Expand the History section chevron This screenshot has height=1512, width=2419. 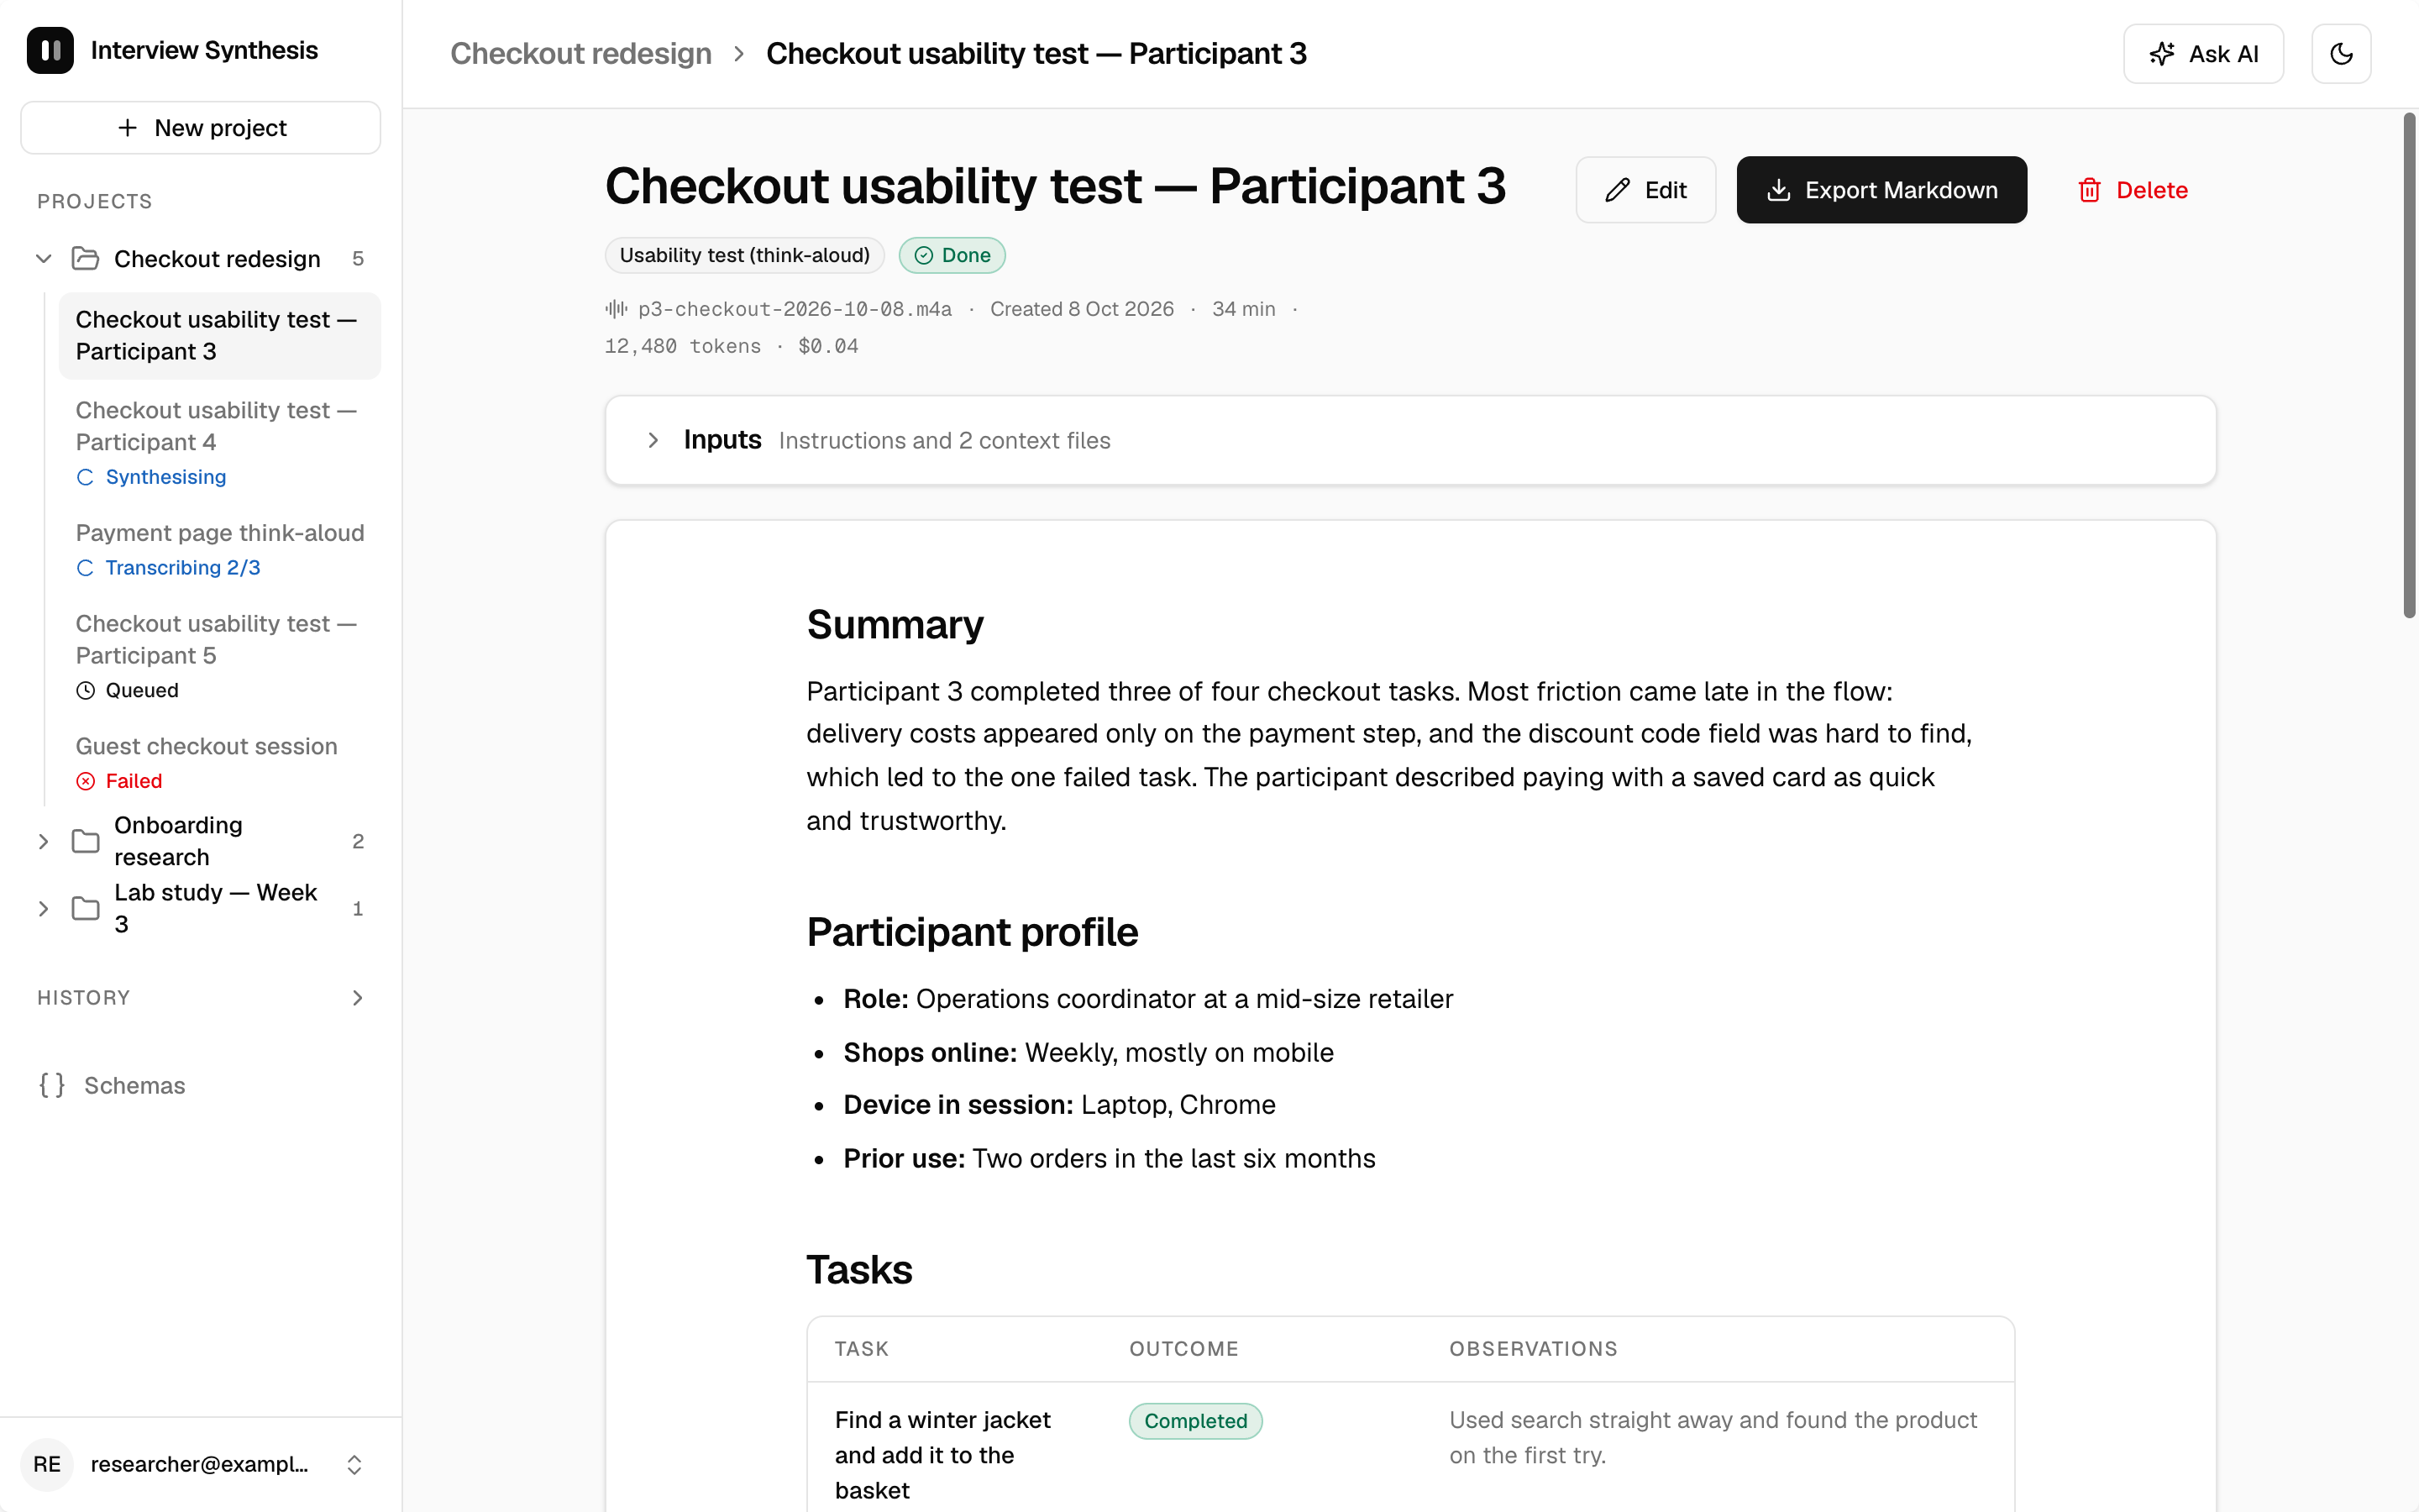357,998
